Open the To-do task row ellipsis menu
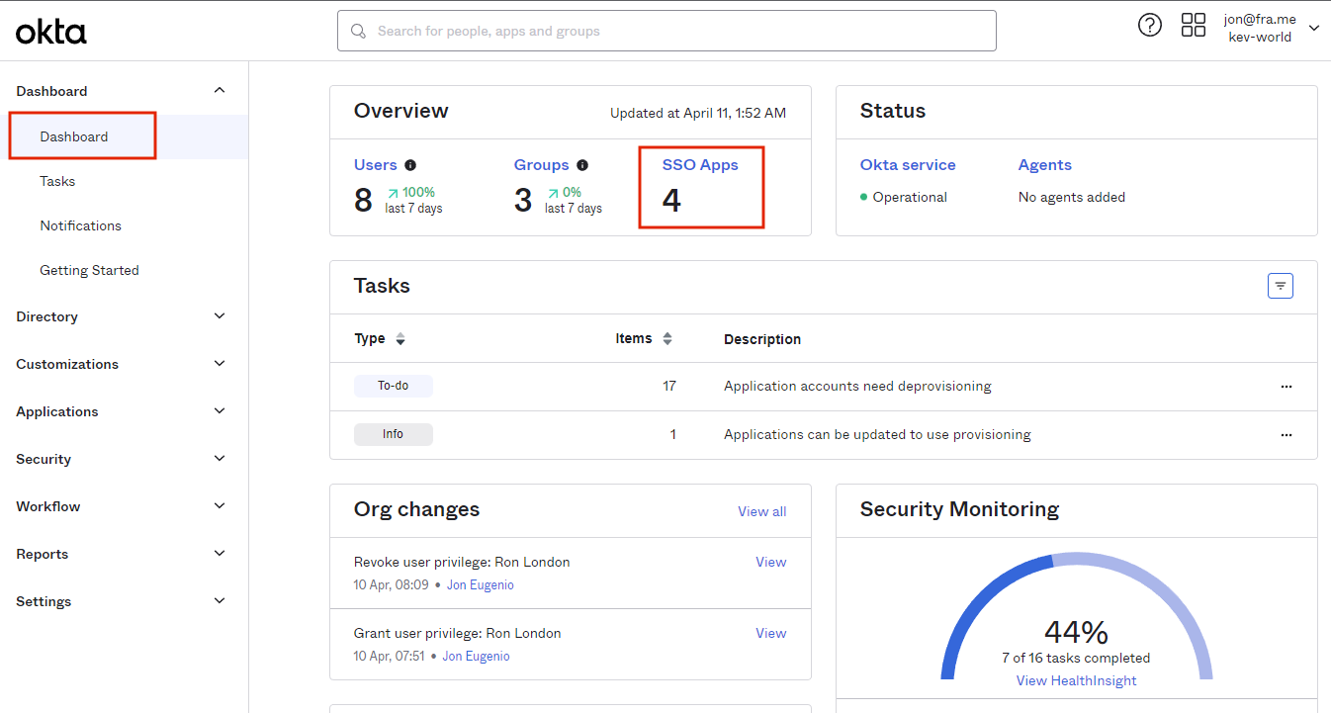 click(1286, 387)
